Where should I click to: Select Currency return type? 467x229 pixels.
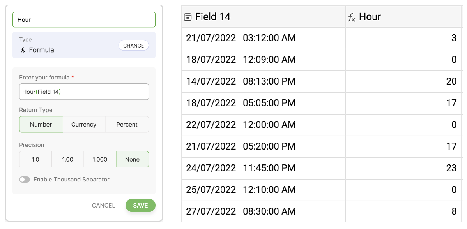[84, 125]
